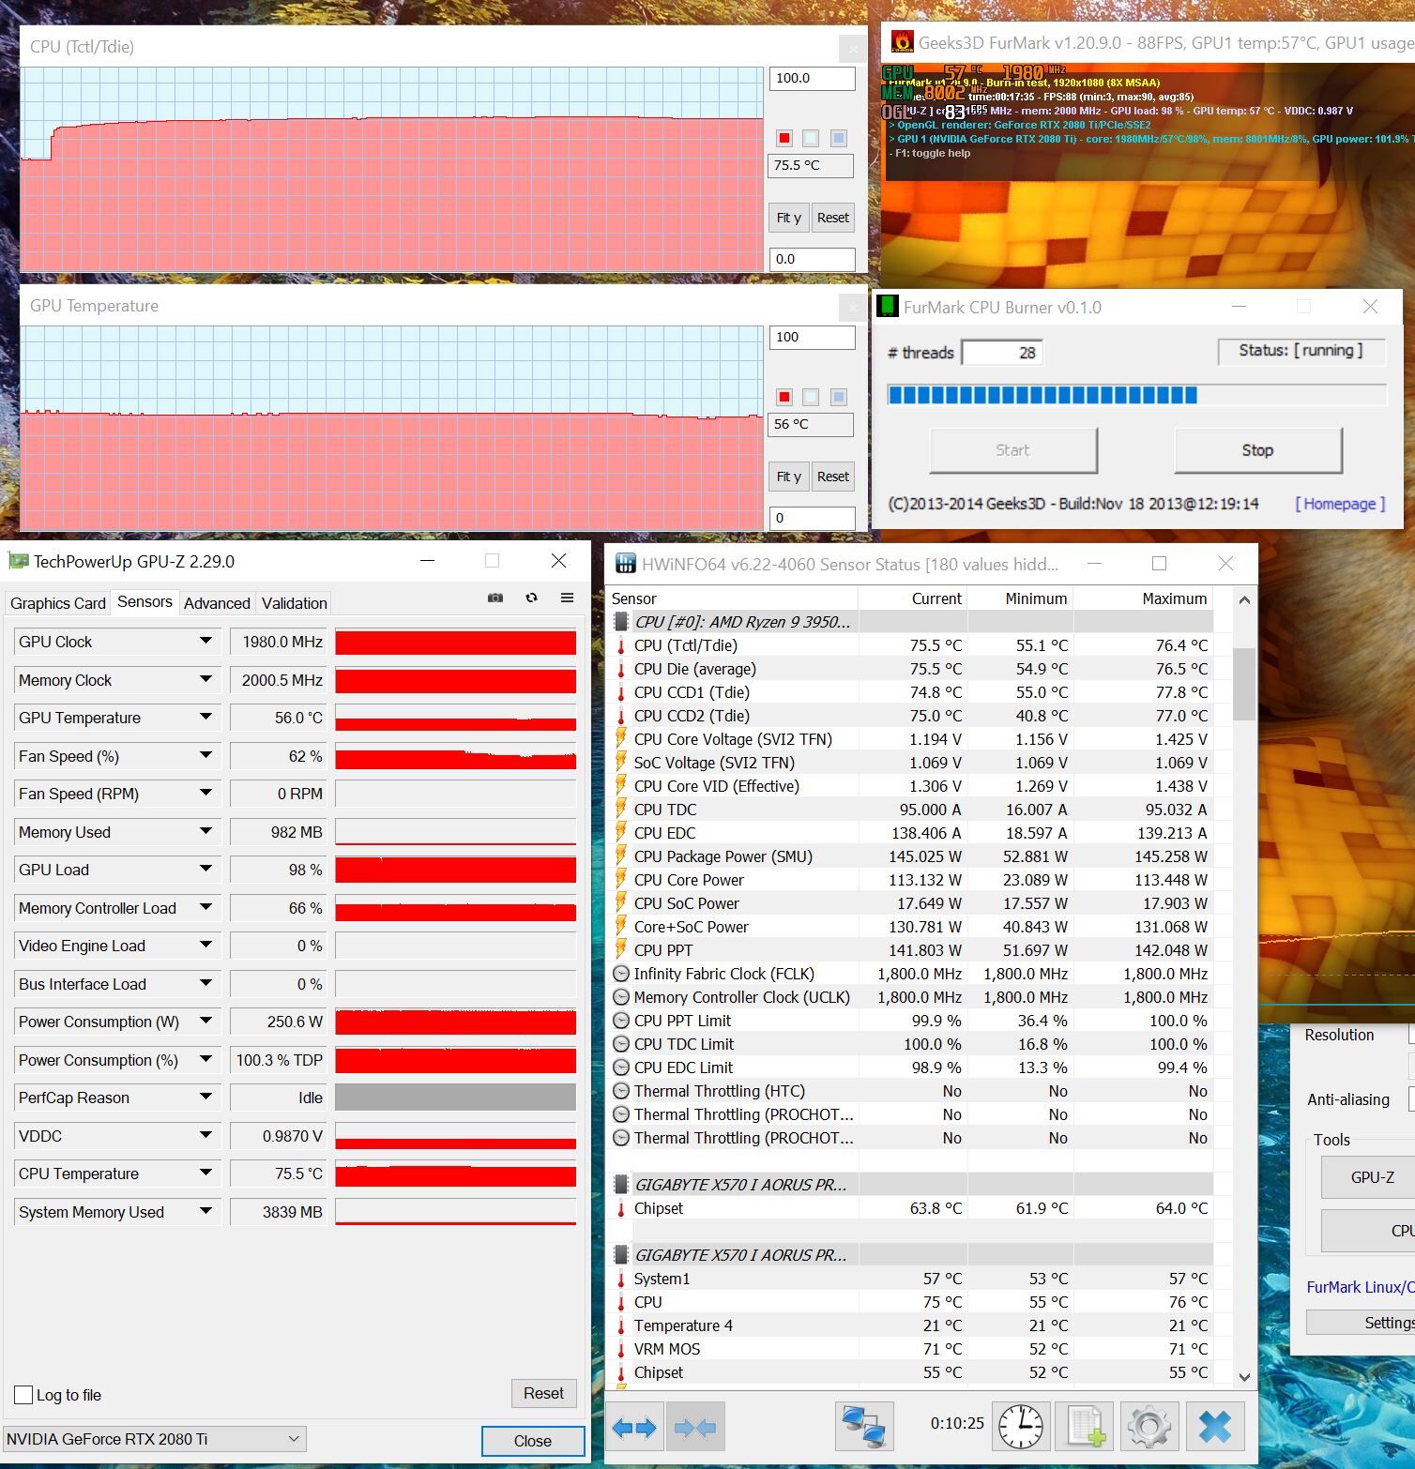Click the Minimum column header in HWiNFO
The height and width of the screenshot is (1469, 1415).
point(1021,598)
